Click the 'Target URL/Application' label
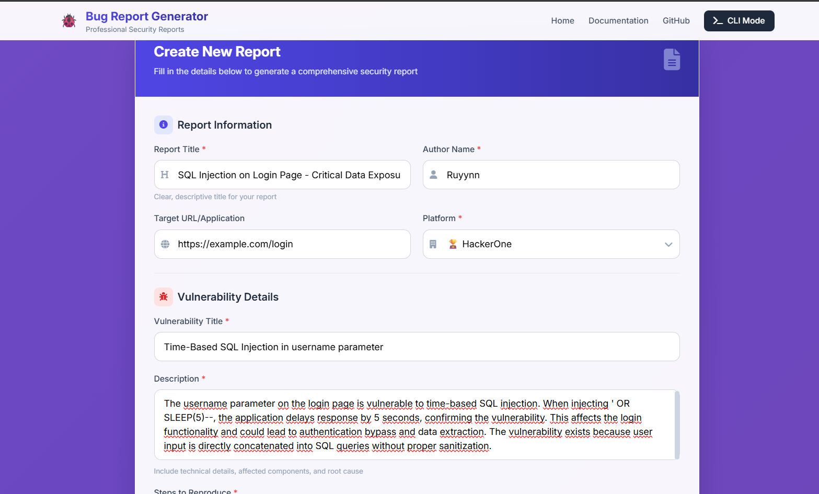This screenshot has width=819, height=494. 199,219
